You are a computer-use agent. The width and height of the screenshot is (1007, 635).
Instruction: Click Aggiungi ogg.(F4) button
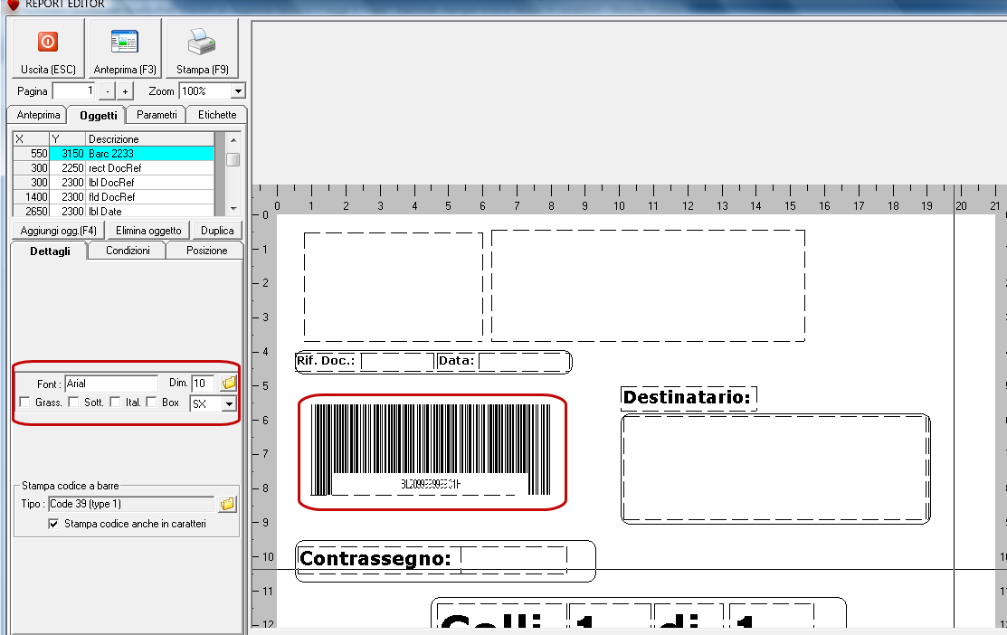click(x=59, y=231)
